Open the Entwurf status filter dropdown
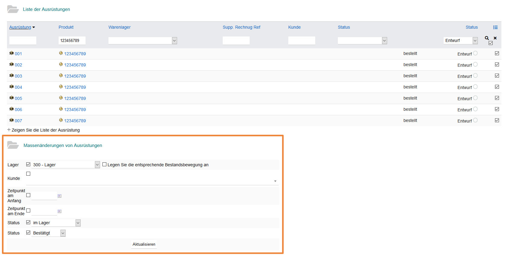The width and height of the screenshot is (505, 255). (475, 41)
